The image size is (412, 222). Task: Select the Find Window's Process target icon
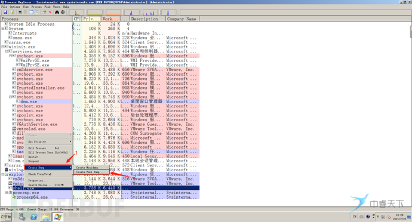(x=63, y=12)
